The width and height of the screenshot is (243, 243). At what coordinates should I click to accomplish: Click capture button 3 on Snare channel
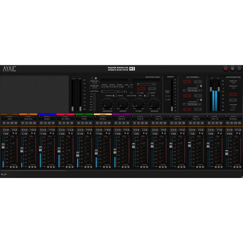(x=54, y=167)
